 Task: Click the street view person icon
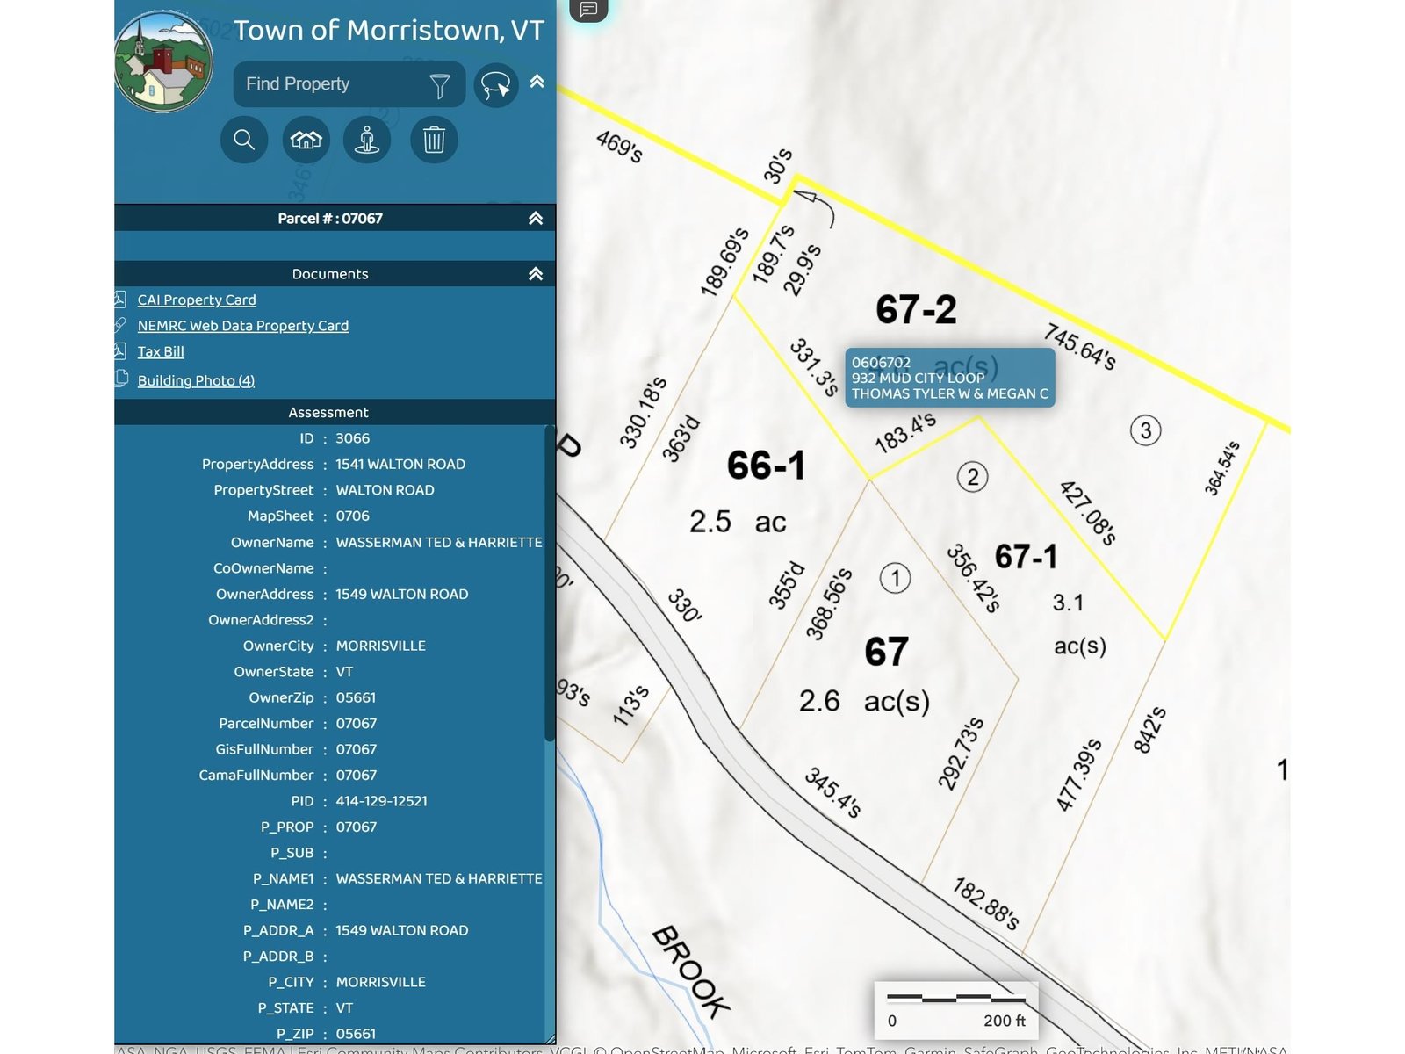click(x=367, y=140)
